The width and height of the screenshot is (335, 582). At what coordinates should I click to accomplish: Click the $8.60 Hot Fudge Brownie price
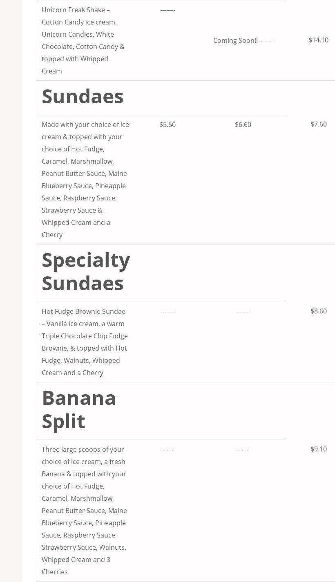coord(318,311)
